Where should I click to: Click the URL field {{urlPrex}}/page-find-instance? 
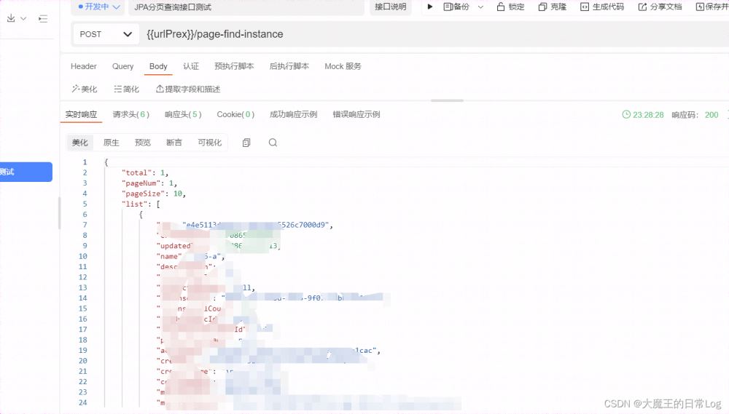click(x=432, y=34)
